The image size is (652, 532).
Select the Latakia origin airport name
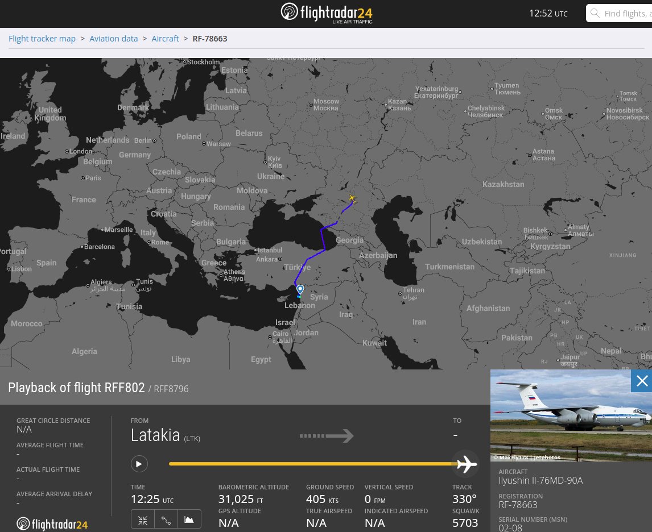click(155, 435)
